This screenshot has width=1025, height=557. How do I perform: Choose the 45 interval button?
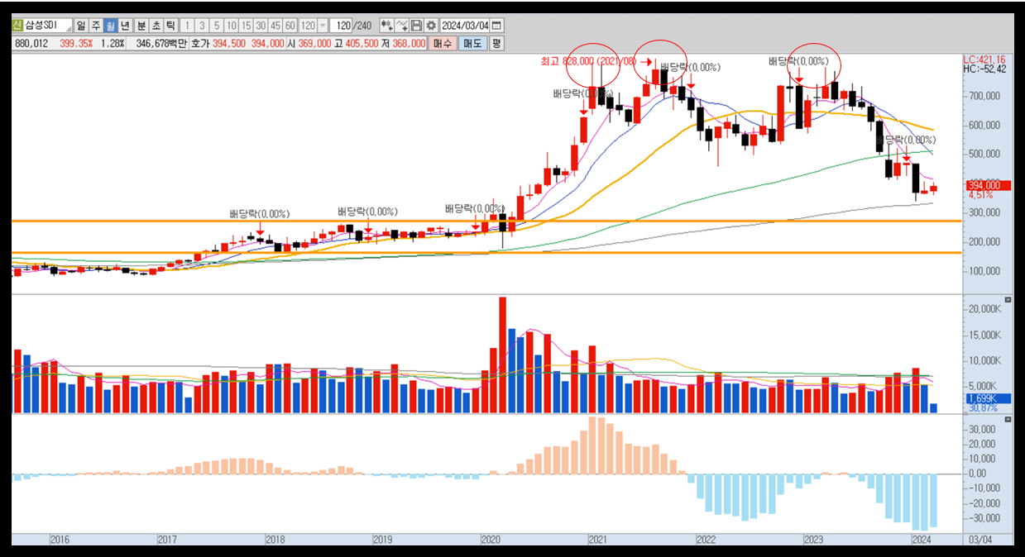pos(275,26)
